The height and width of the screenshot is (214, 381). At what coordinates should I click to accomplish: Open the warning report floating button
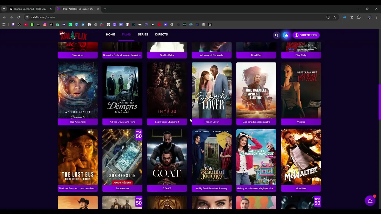[370, 201]
